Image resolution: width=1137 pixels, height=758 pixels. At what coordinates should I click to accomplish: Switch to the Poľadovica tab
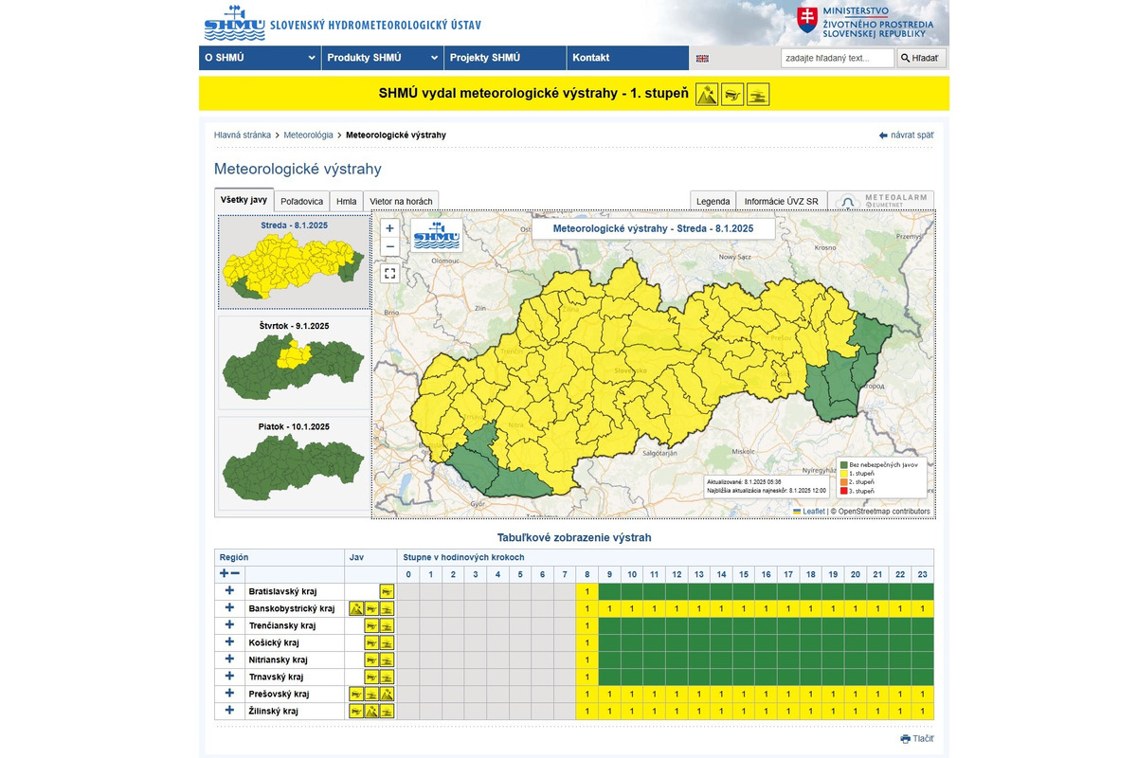point(302,201)
